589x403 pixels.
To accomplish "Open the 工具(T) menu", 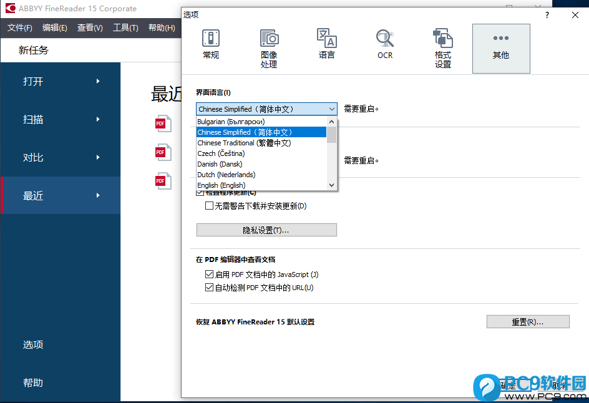I will (125, 28).
